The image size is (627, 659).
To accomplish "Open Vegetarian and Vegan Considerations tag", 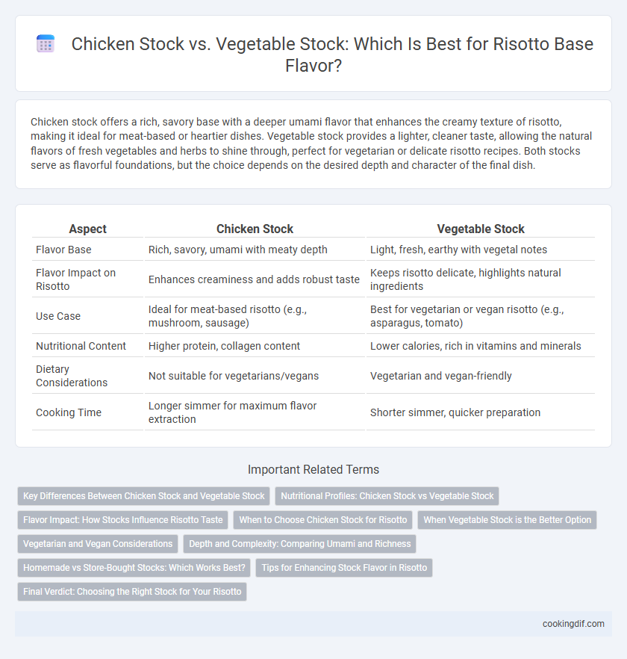I will click(x=98, y=544).
